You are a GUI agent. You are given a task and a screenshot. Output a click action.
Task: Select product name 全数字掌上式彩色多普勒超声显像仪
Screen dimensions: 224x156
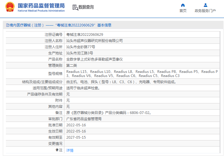[x=94, y=59]
